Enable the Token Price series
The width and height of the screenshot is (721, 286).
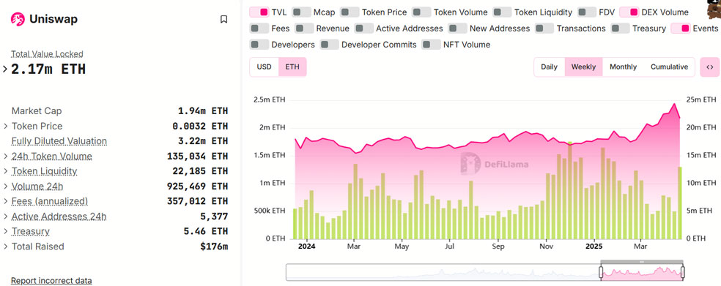[350, 12]
